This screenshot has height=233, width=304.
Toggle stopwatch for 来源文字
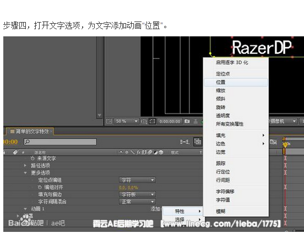[32, 159]
